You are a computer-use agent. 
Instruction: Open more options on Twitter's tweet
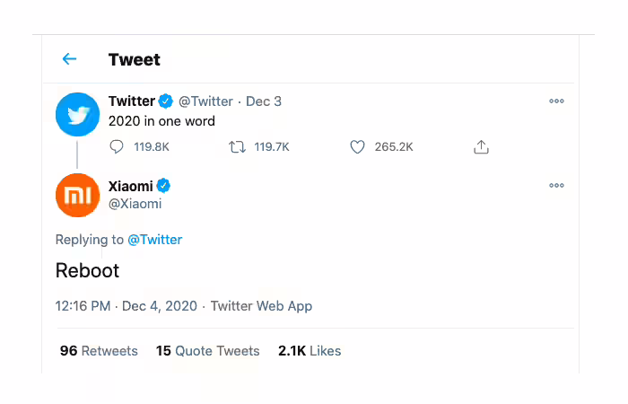[556, 101]
